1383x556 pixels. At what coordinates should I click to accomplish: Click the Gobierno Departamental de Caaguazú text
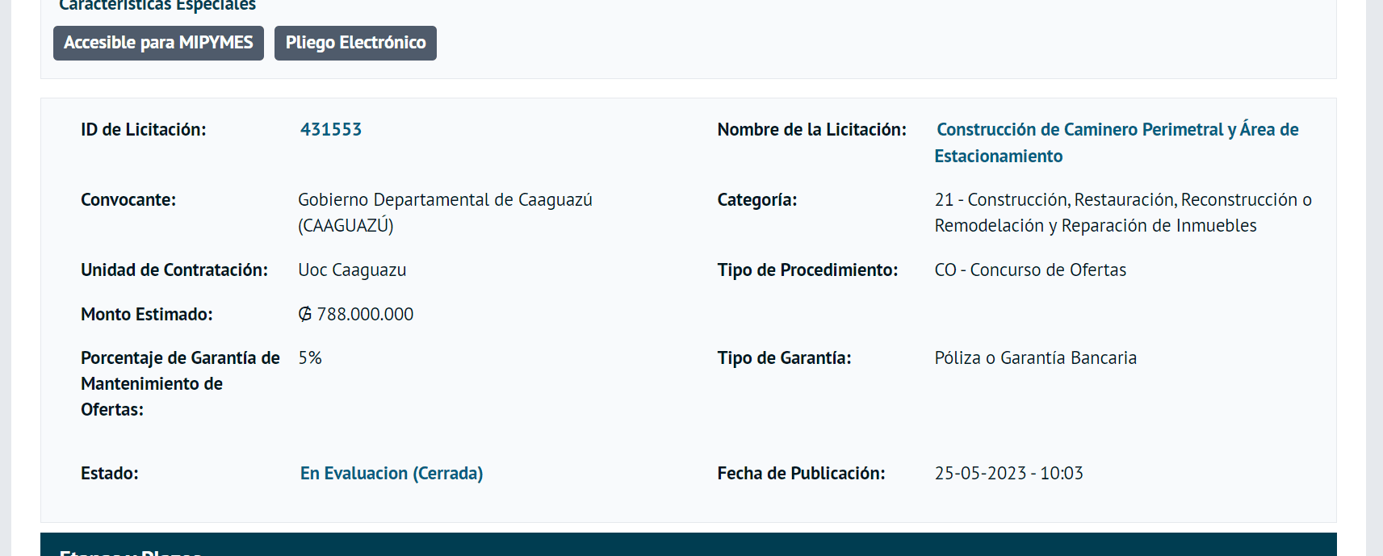(445, 200)
